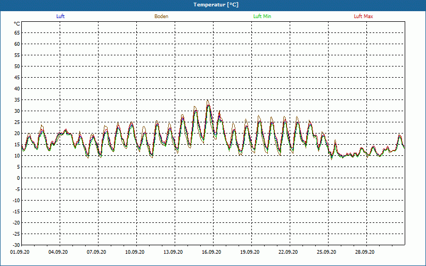Click the 04.09.20 date label
This screenshot has width=426, height=266.
pyautogui.click(x=58, y=252)
